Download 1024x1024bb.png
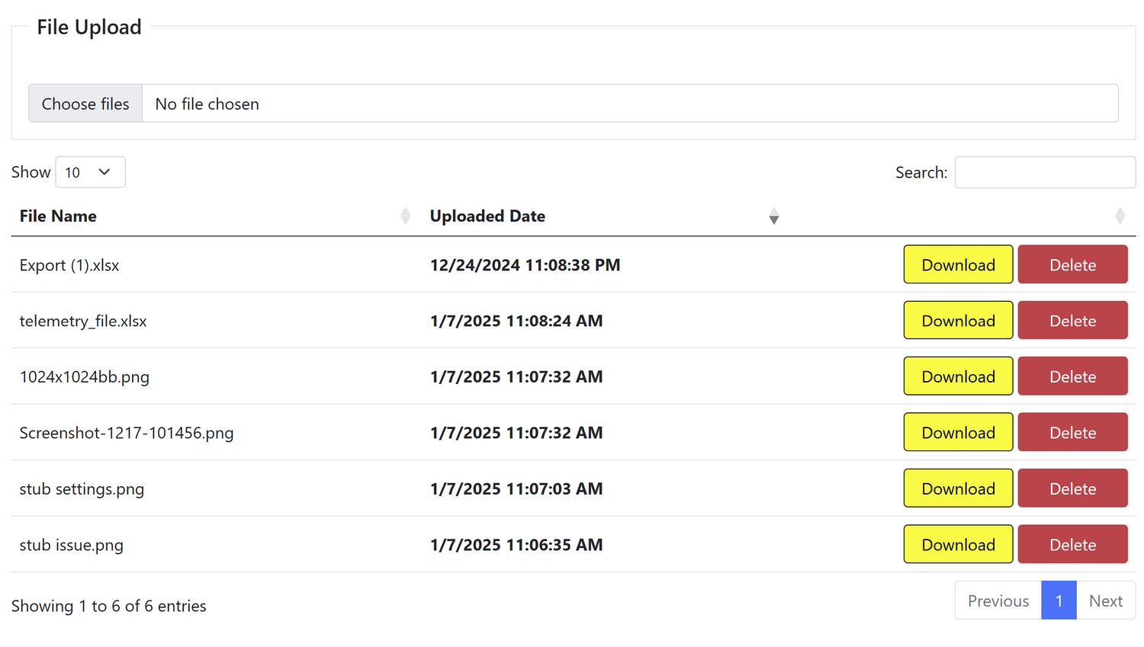Screen dimensions: 1144x647 pyautogui.click(x=958, y=376)
